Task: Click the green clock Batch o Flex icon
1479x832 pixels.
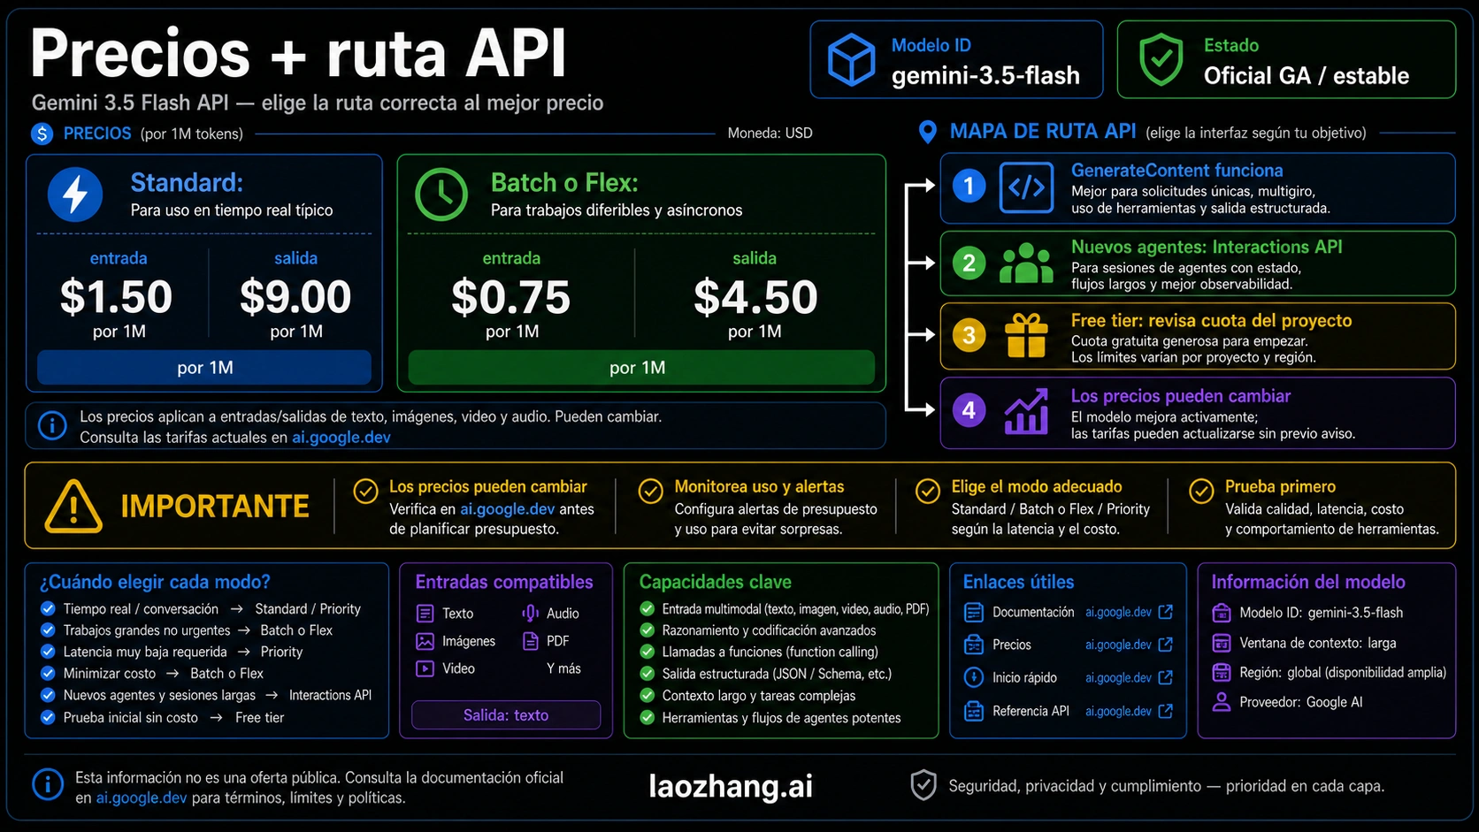Action: pos(441,195)
